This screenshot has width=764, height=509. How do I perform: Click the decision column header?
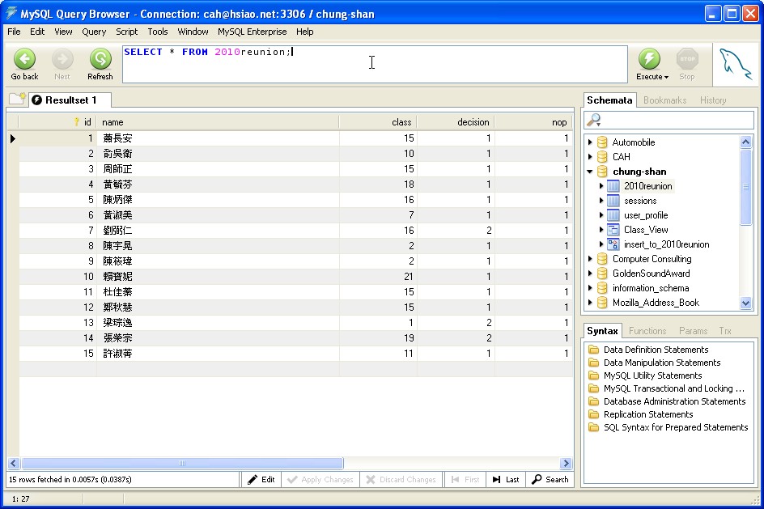coord(456,122)
